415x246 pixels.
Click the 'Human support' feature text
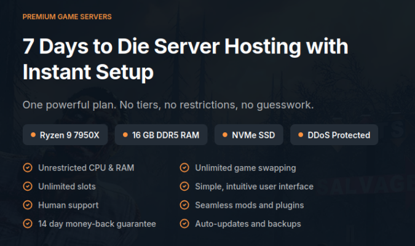click(68, 205)
